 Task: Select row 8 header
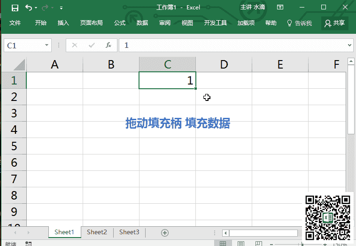(x=14, y=195)
